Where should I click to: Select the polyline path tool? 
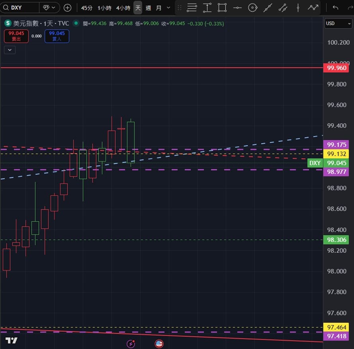point(313,8)
